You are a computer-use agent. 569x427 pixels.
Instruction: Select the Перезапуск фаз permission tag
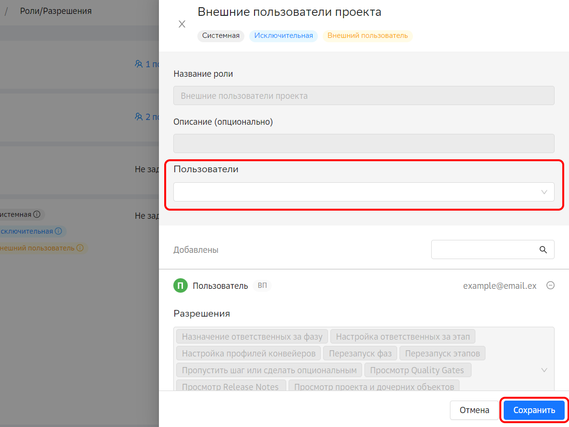click(x=360, y=354)
